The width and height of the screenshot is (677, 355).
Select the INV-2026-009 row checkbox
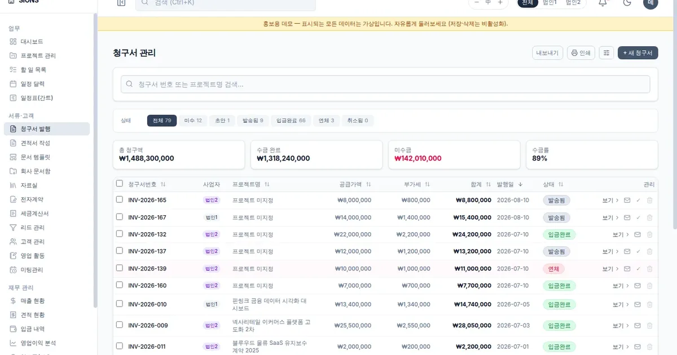pos(119,325)
